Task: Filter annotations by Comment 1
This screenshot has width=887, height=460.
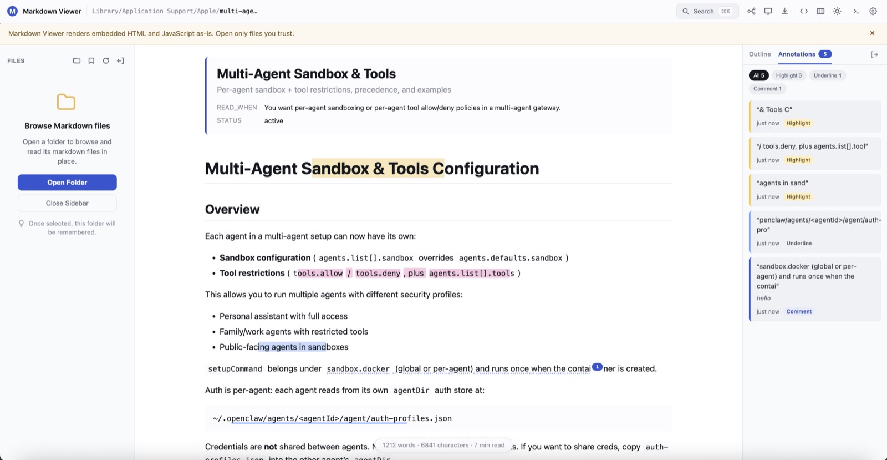Action: click(767, 89)
